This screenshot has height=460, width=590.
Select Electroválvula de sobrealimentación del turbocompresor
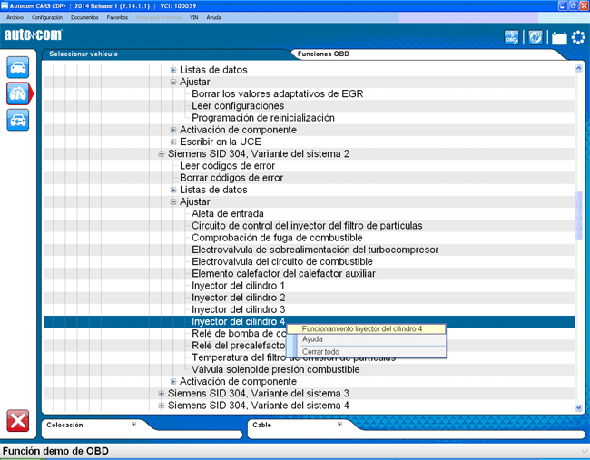pyautogui.click(x=315, y=250)
